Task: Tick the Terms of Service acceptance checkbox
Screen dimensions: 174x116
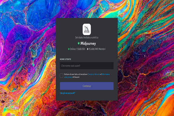Action: tap(61, 76)
